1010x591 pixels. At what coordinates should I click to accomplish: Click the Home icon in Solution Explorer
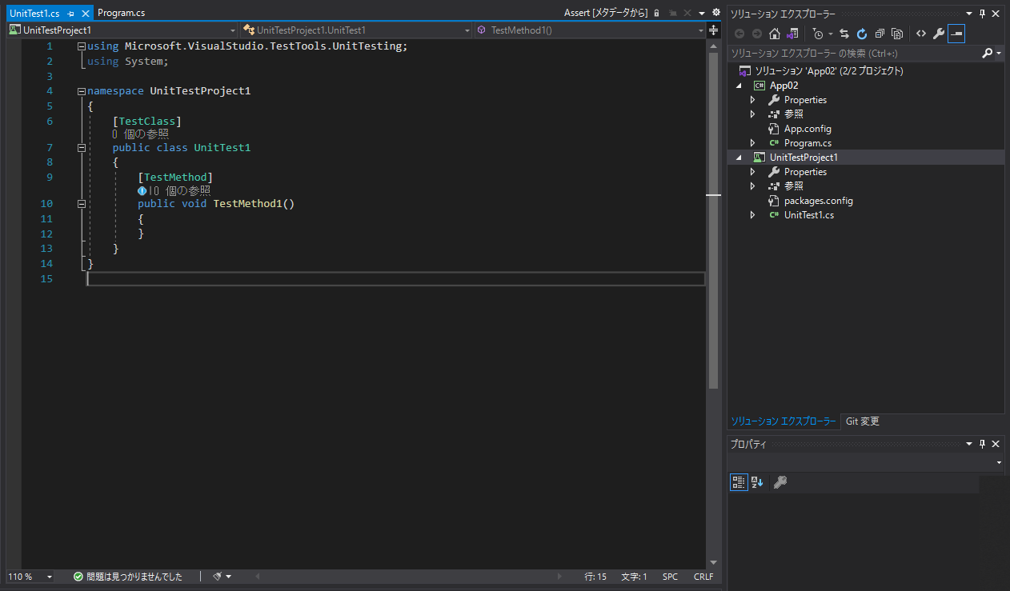[774, 34]
